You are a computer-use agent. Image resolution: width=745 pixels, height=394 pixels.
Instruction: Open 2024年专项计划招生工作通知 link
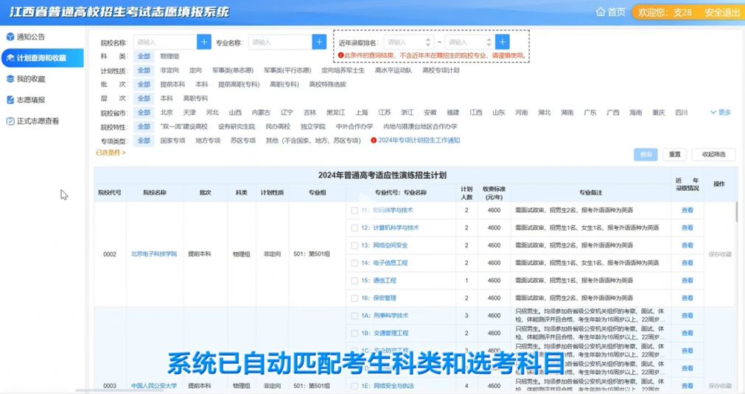pos(419,141)
